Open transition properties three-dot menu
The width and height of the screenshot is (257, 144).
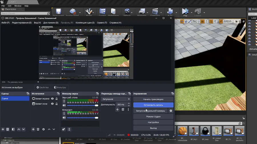tap(128, 110)
